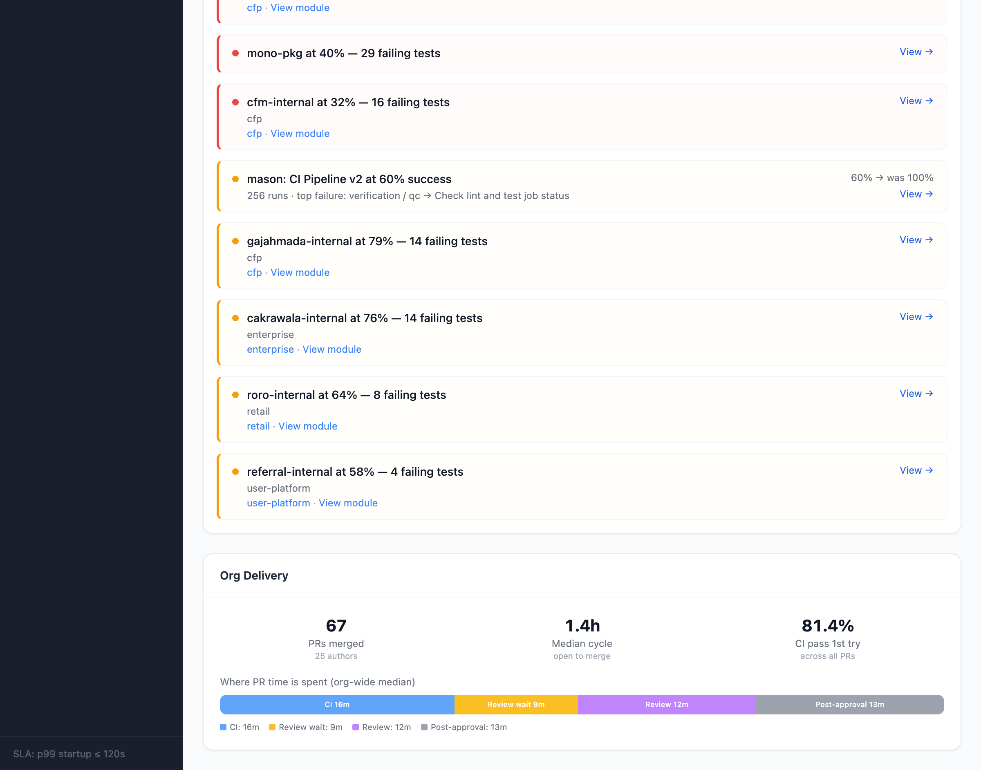Open View link for mason CI Pipeline
981x770 pixels.
[x=916, y=194]
